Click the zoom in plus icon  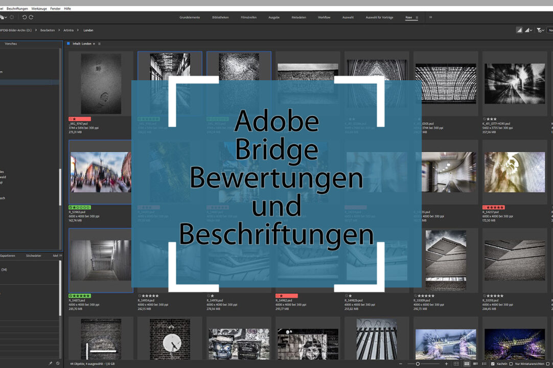[446, 364]
